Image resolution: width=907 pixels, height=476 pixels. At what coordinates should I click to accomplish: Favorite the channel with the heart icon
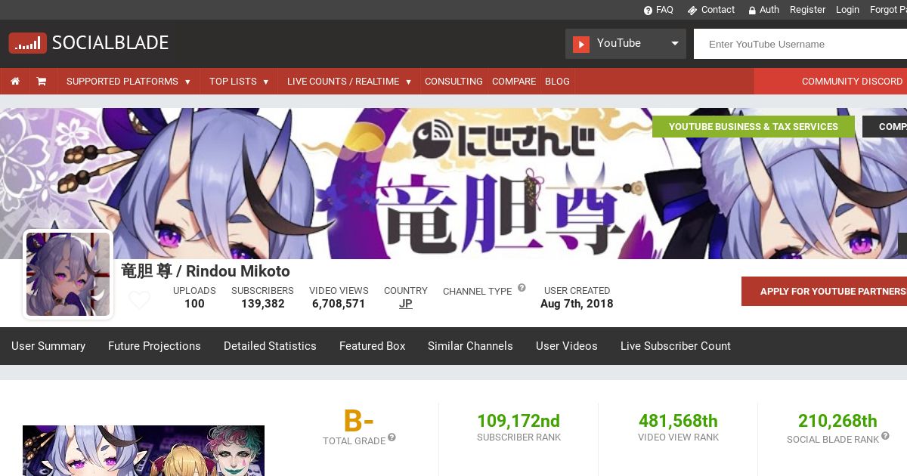coord(139,300)
